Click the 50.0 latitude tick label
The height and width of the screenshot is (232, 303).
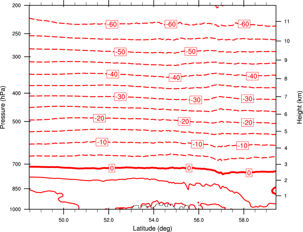click(63, 220)
